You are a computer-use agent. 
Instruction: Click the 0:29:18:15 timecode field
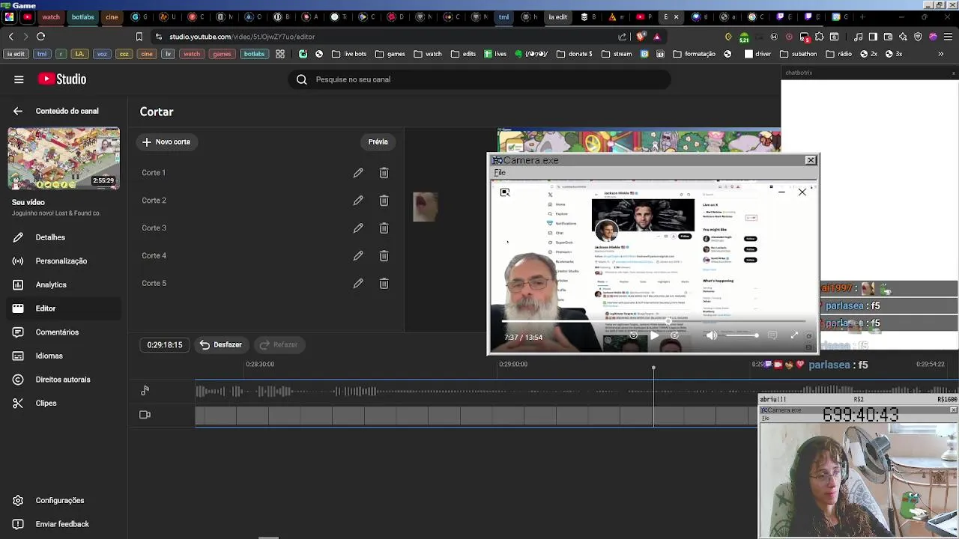coord(165,345)
